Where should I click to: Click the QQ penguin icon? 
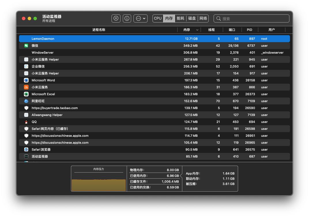pyautogui.click(x=26, y=122)
